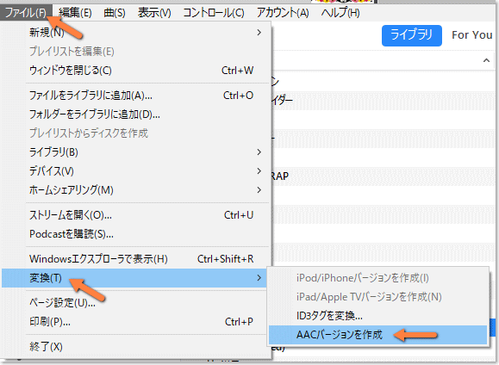This screenshot has width=499, height=365.
Task: Open the 曲(S) menu
Action: tap(115, 13)
